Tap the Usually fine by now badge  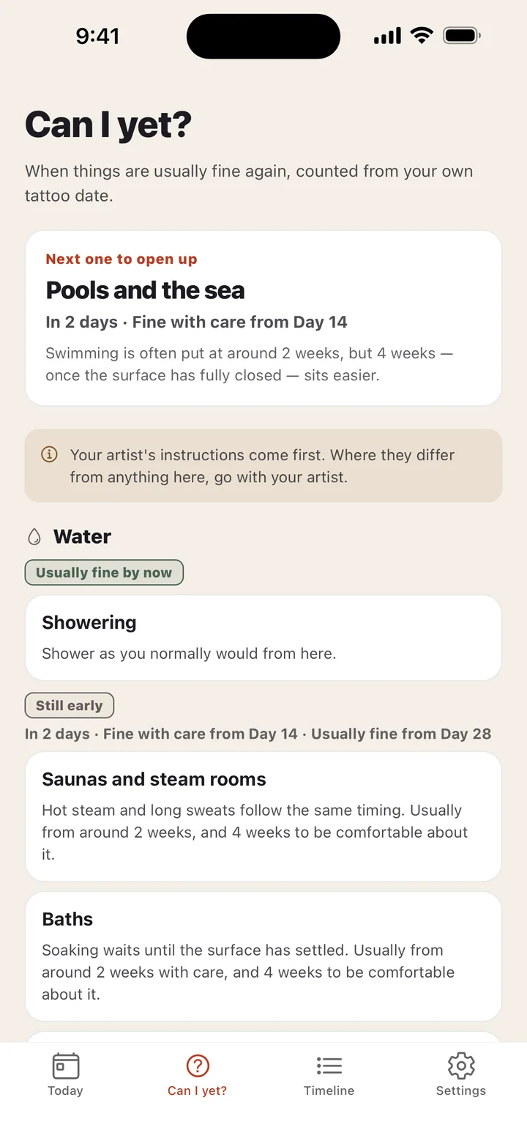click(104, 572)
